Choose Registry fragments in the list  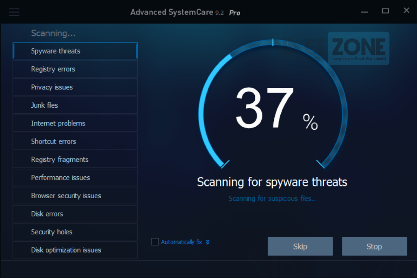pos(75,159)
